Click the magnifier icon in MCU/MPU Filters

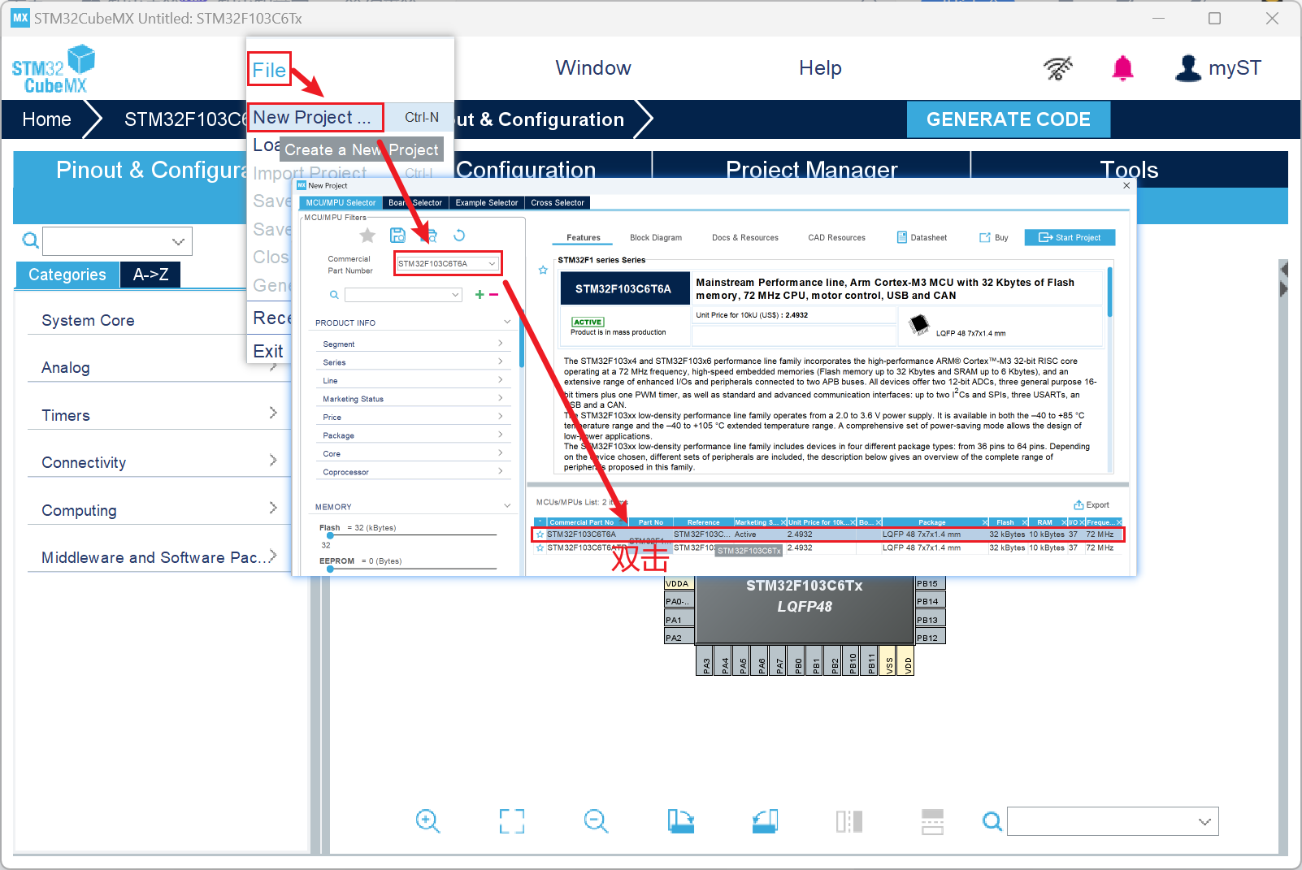point(334,295)
